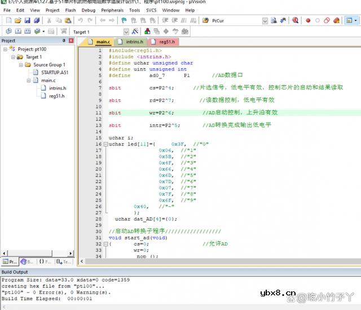Viewport: 361px width, 310px height.
Task: Pin the Project panel with pushpin
Action: click(64, 41)
